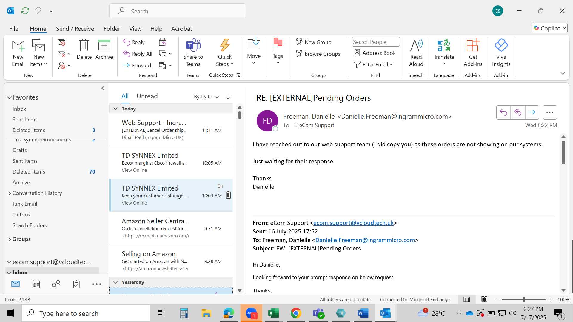The width and height of the screenshot is (573, 322).
Task: Collapse the Favorites section
Action: click(x=9, y=97)
